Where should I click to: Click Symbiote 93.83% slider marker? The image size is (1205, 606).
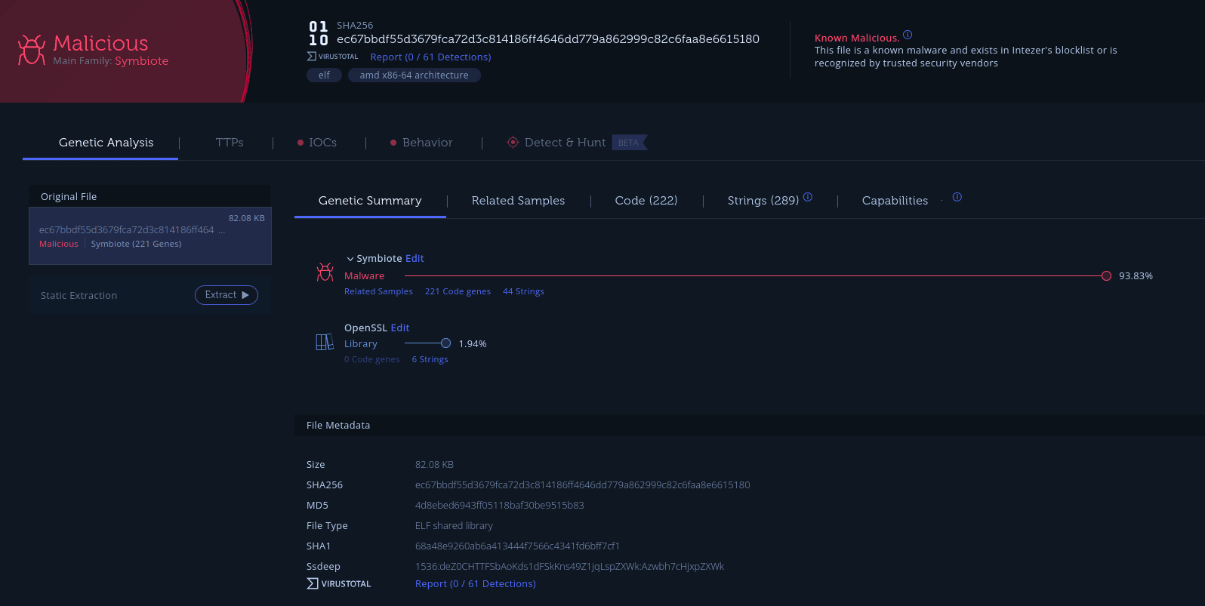click(1106, 276)
